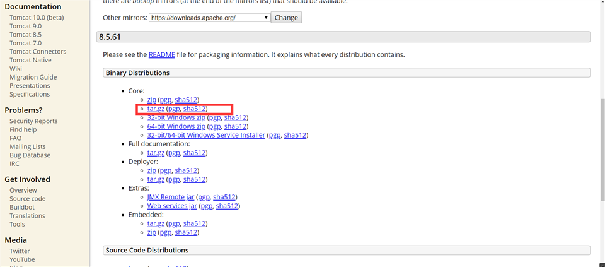Open pgp for Embedded tar.gz
605x267 pixels.
174,223
